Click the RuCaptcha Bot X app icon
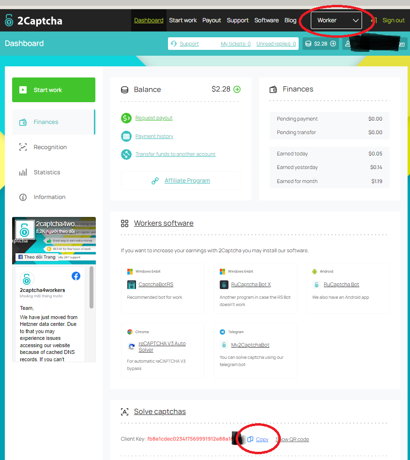 224,285
